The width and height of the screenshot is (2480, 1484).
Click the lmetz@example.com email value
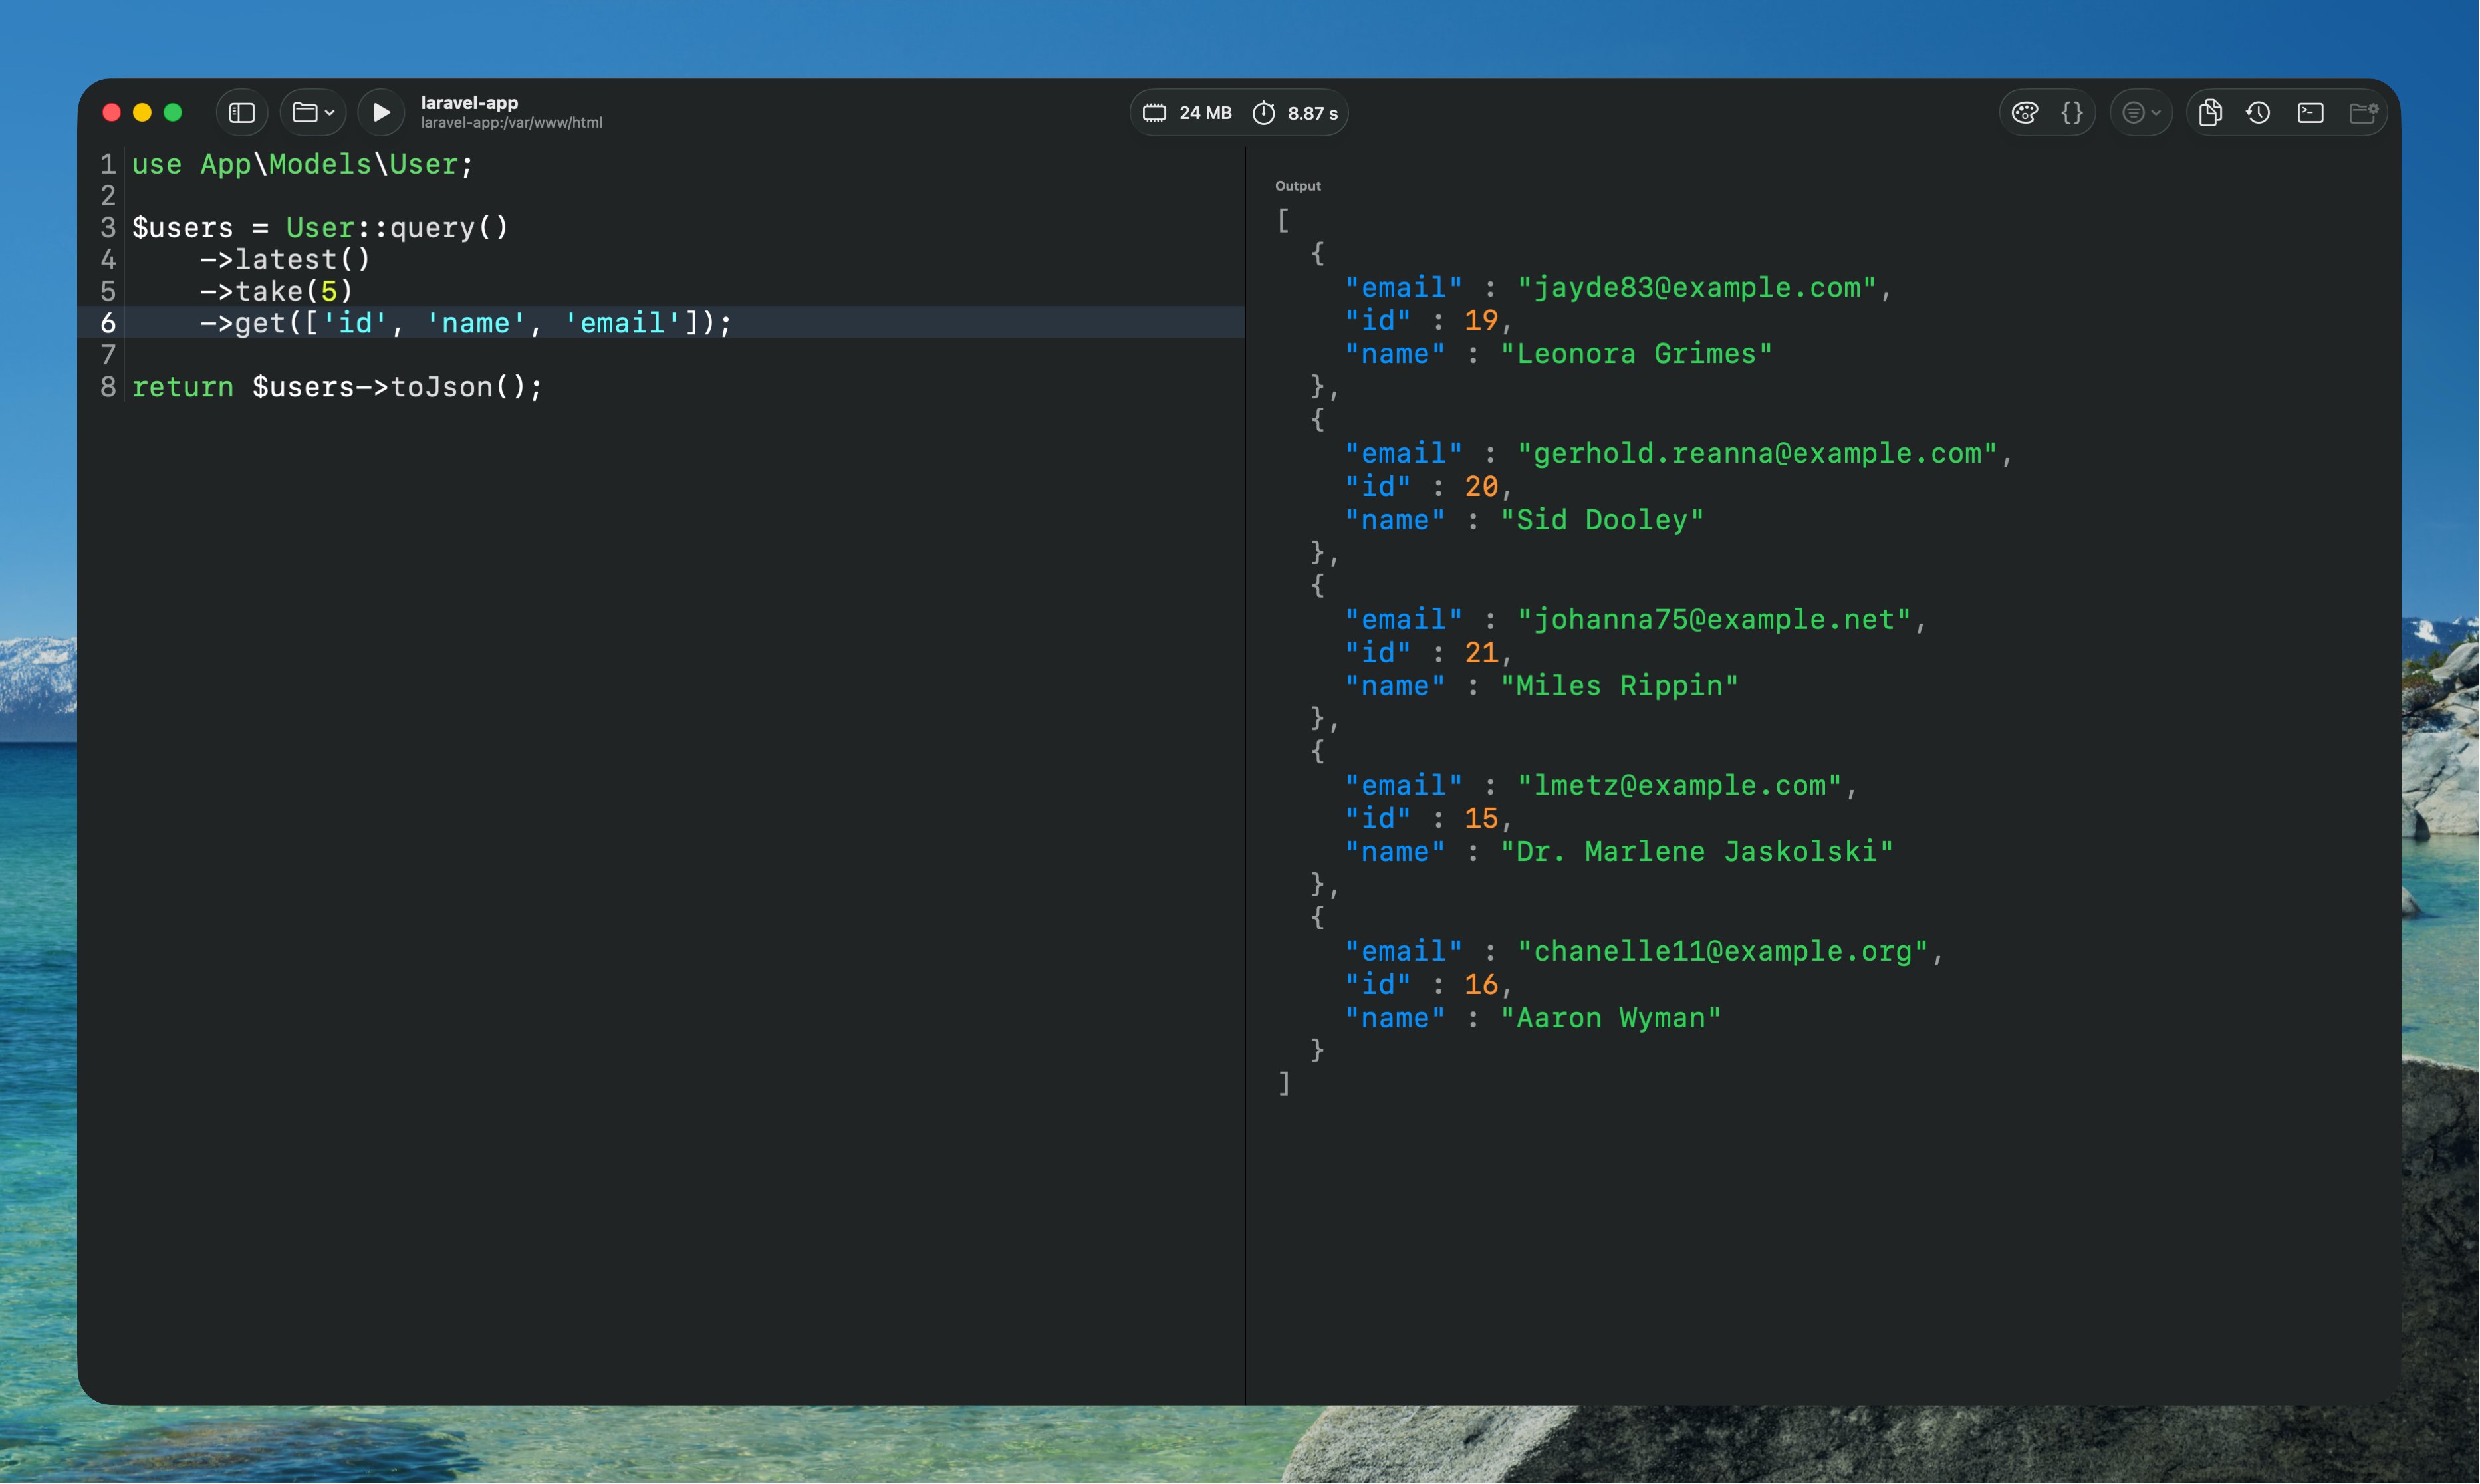point(1679,786)
